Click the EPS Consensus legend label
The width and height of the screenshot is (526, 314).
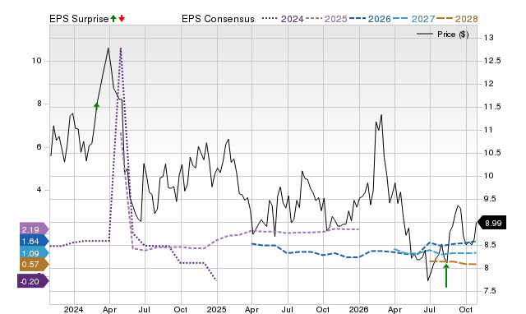coord(218,19)
